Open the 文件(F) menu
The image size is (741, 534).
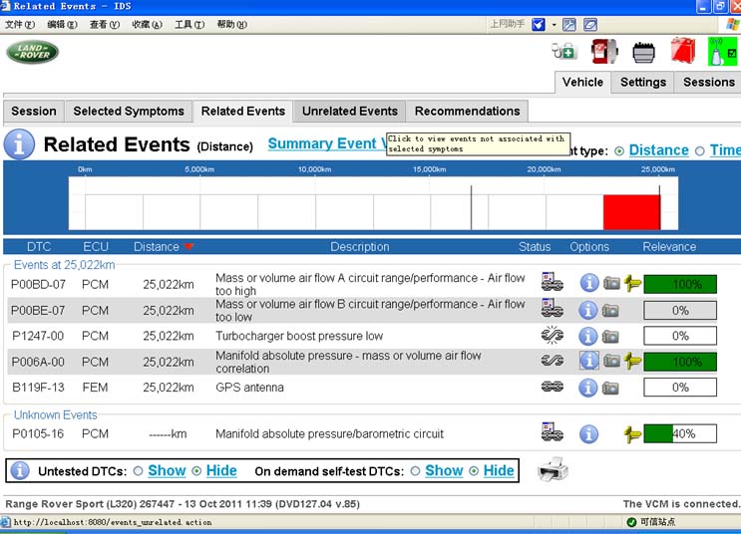coord(20,25)
